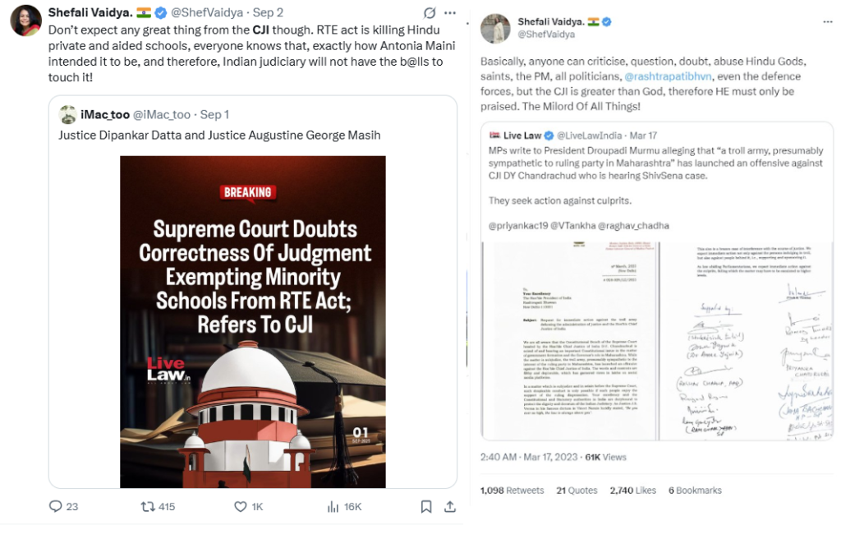The image size is (841, 534).
Task: Open the @ShefVaidya handle in right tweet
Action: (x=546, y=35)
